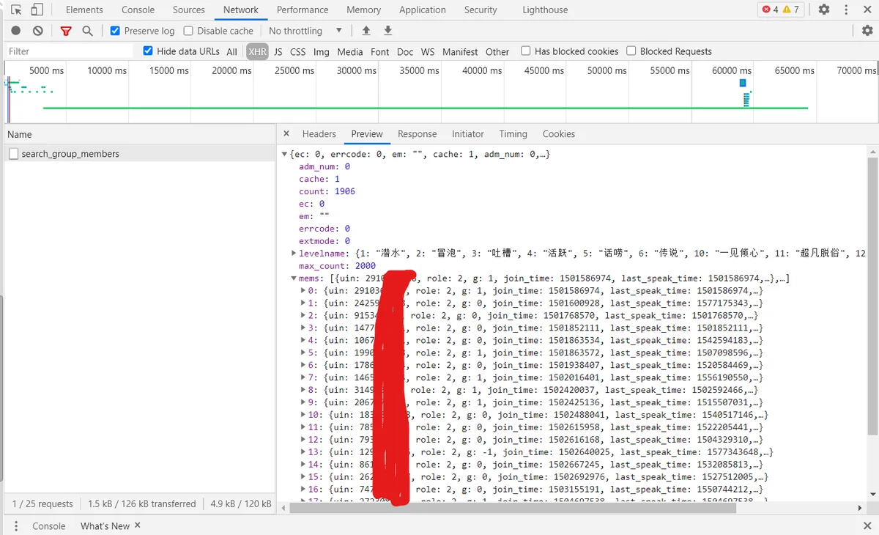This screenshot has height=535, width=879.
Task: Expand the levelname object
Action: pos(294,253)
